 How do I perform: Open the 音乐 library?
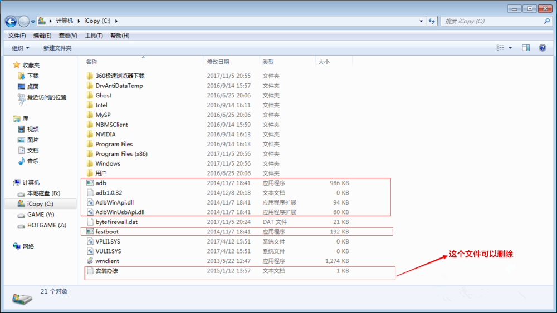pyautogui.click(x=33, y=161)
